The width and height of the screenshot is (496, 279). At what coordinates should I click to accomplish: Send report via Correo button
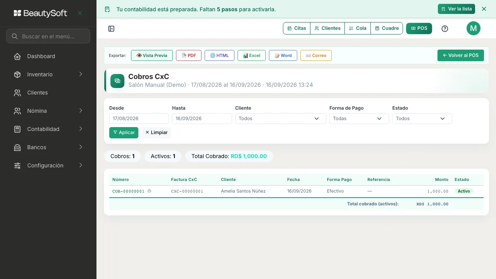point(316,55)
